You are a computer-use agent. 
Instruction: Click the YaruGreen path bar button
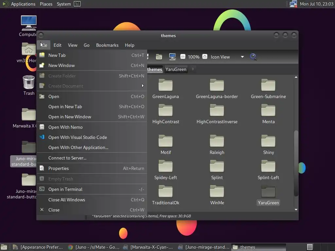(x=176, y=69)
